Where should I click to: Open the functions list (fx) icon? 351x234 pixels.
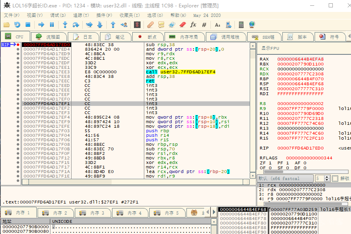coord(193,25)
